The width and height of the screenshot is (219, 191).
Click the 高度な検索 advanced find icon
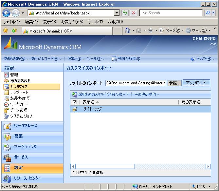pos(114,59)
